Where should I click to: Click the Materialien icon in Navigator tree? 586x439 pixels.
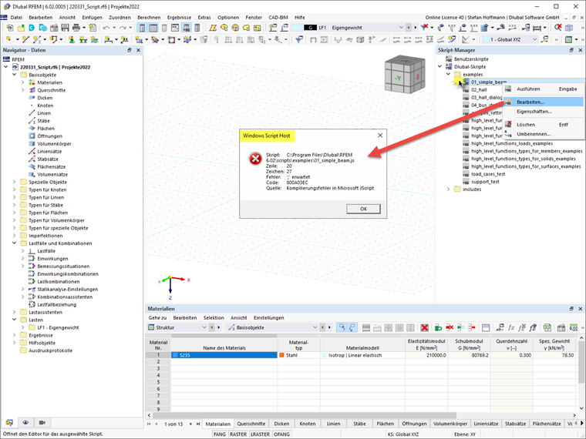(32, 82)
